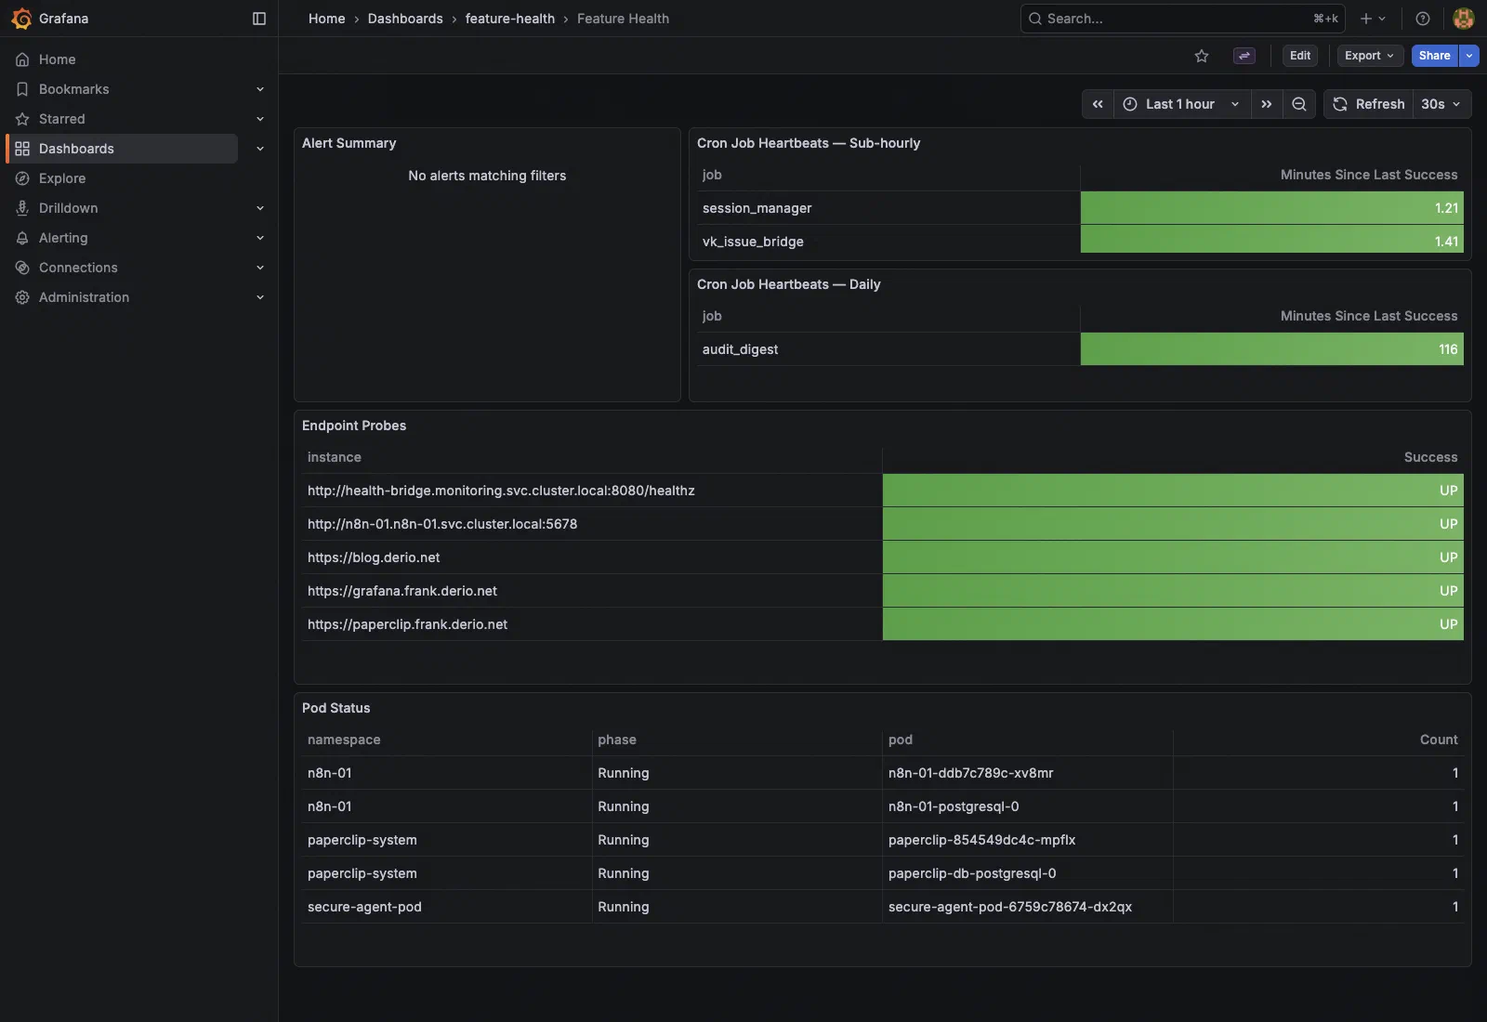Click the Grafana logo icon
The height and width of the screenshot is (1022, 1487).
(21, 19)
